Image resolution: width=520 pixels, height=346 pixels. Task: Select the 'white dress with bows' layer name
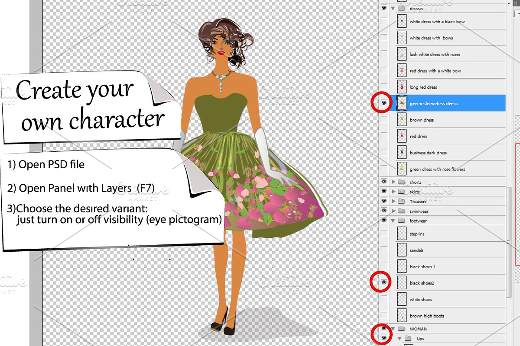431,38
